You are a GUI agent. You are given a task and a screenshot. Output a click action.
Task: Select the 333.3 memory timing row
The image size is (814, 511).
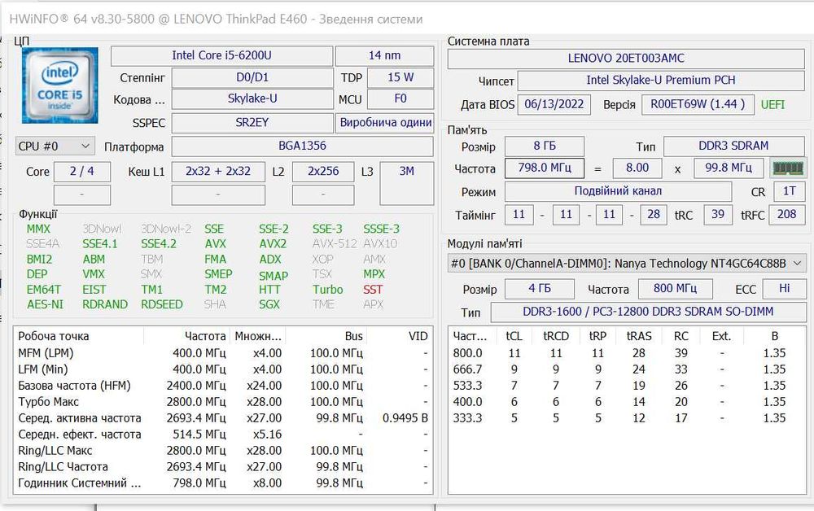click(627, 418)
